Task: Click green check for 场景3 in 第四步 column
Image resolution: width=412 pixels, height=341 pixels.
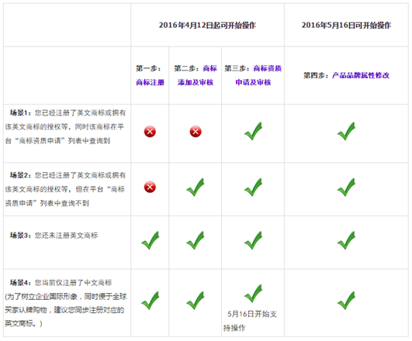Action: pos(346,240)
